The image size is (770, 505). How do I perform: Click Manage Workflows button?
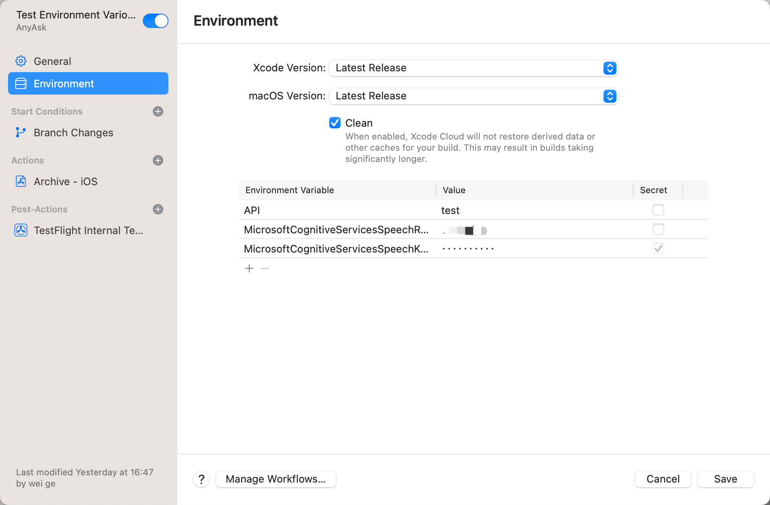click(x=276, y=479)
